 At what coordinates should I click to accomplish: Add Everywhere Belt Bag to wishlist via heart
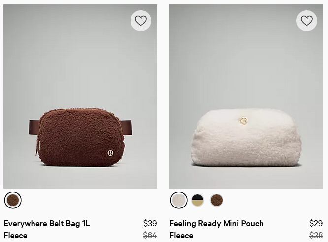(x=141, y=21)
